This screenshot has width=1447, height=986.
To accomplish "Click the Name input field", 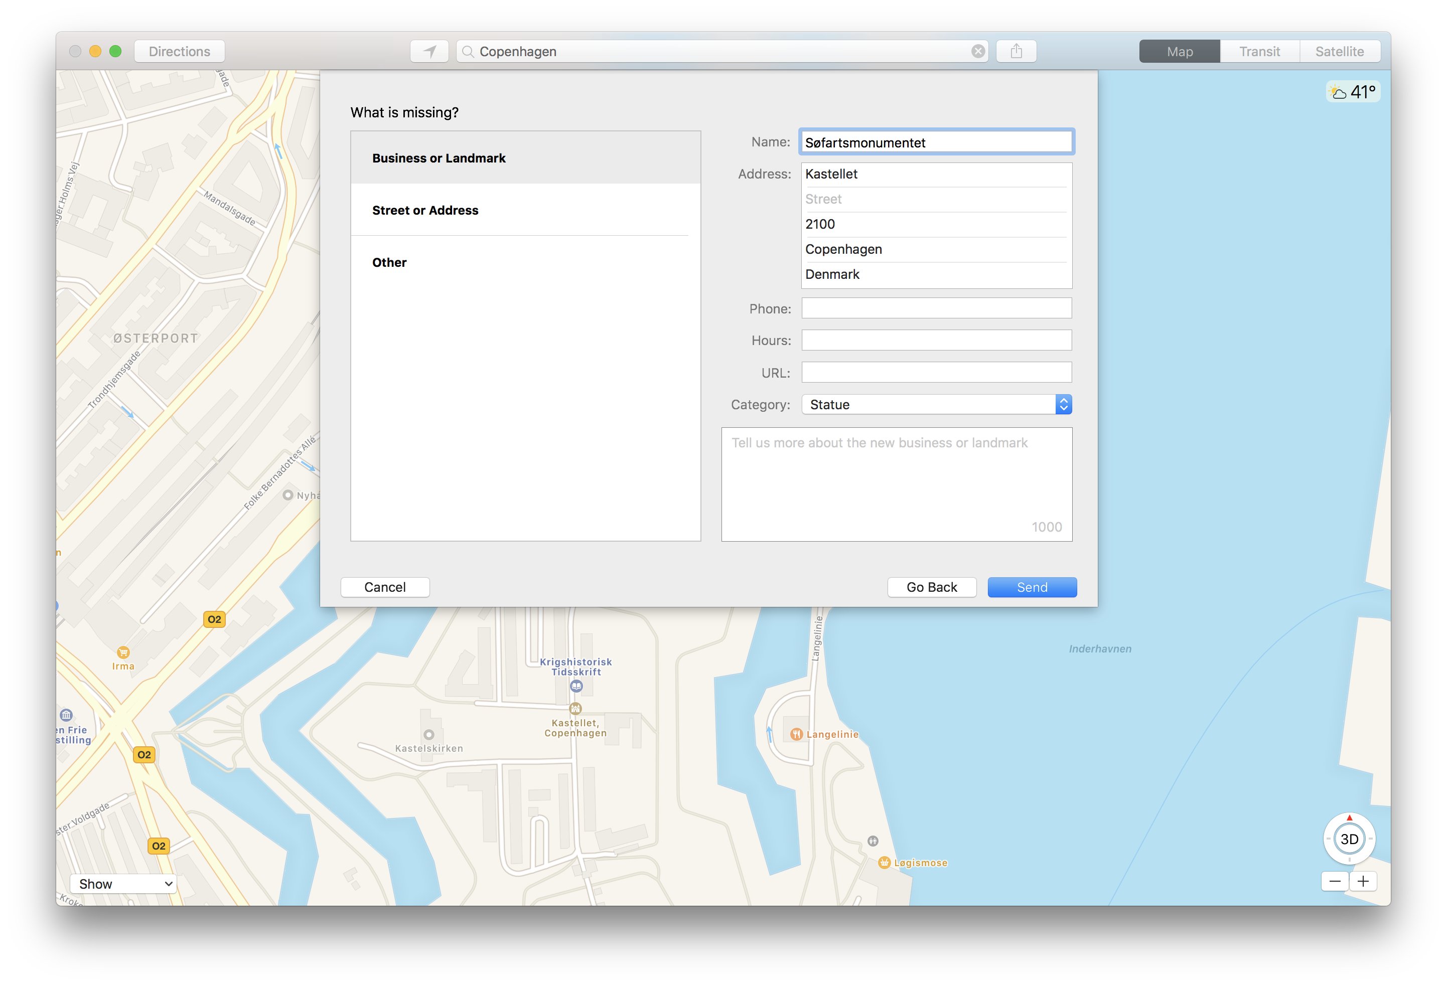I will point(936,142).
